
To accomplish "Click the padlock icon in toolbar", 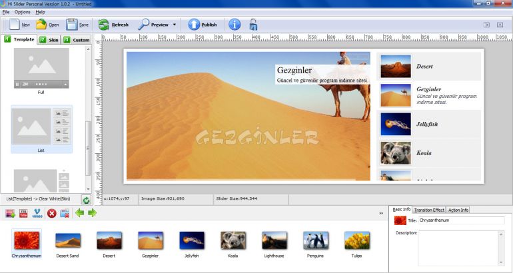I will coord(253,25).
